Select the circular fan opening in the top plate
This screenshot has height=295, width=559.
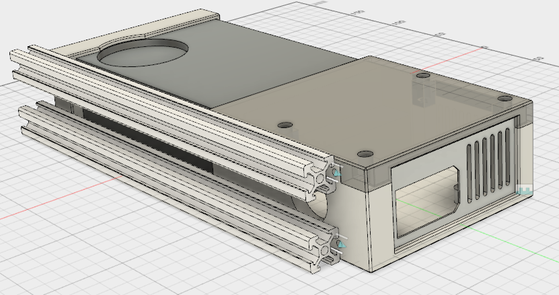tap(142, 53)
